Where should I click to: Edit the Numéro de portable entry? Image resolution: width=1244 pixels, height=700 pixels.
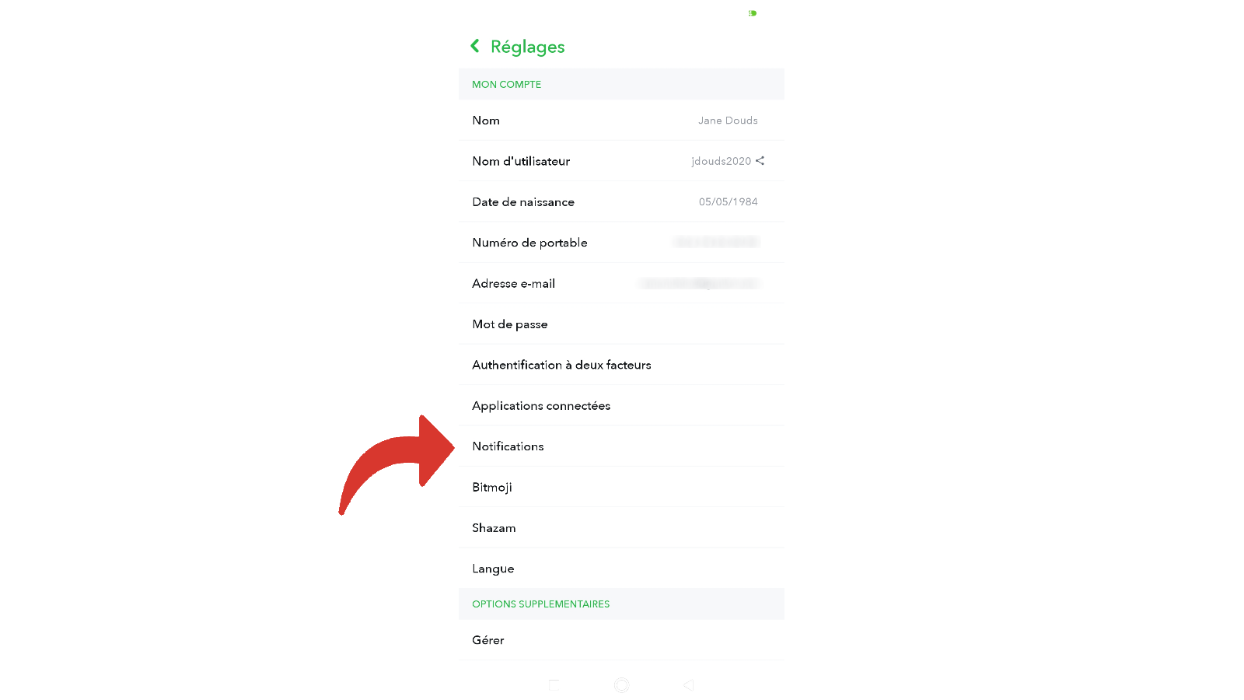click(x=621, y=243)
